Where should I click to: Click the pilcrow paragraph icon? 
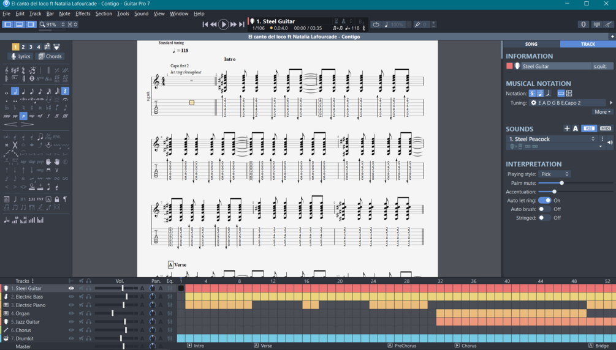click(65, 199)
